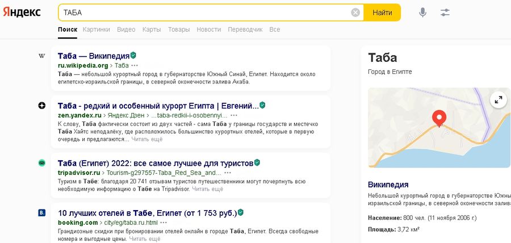Open the Википедия link in the info panel

point(388,185)
